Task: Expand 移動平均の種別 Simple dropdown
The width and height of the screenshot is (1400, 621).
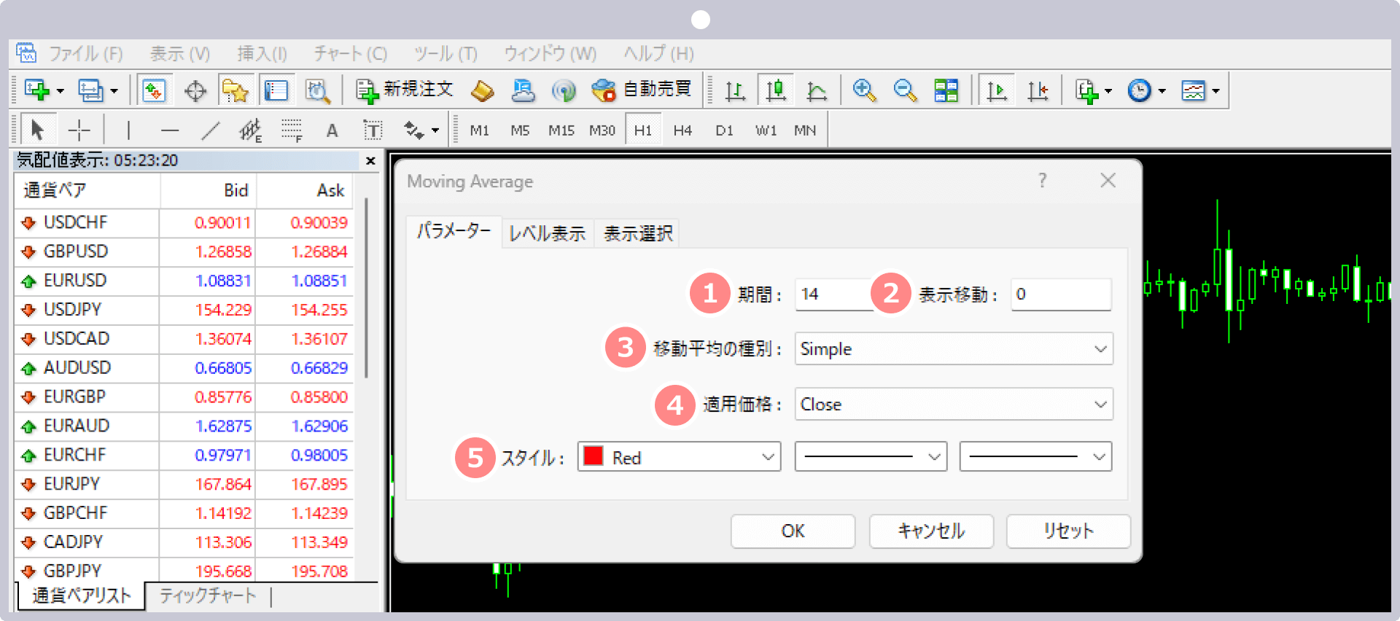Action: pos(954,349)
